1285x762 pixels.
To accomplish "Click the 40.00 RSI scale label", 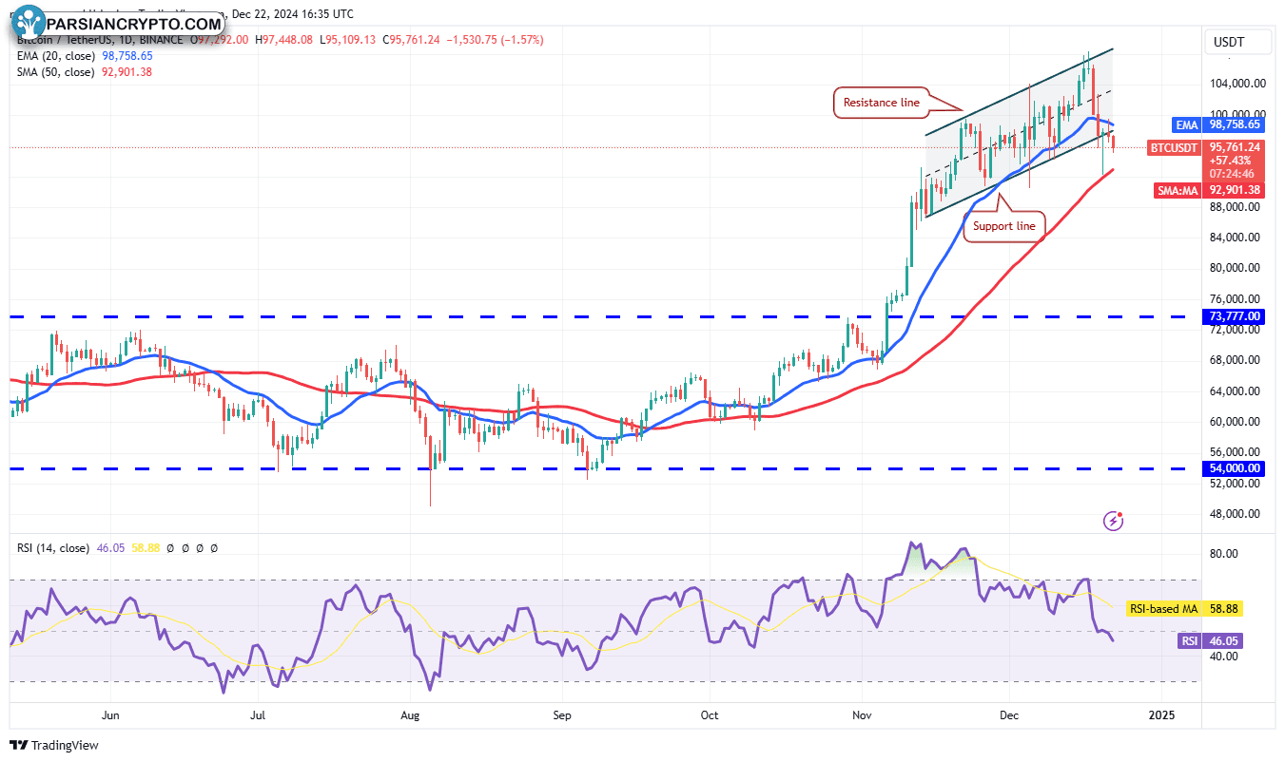I will coord(1223,657).
